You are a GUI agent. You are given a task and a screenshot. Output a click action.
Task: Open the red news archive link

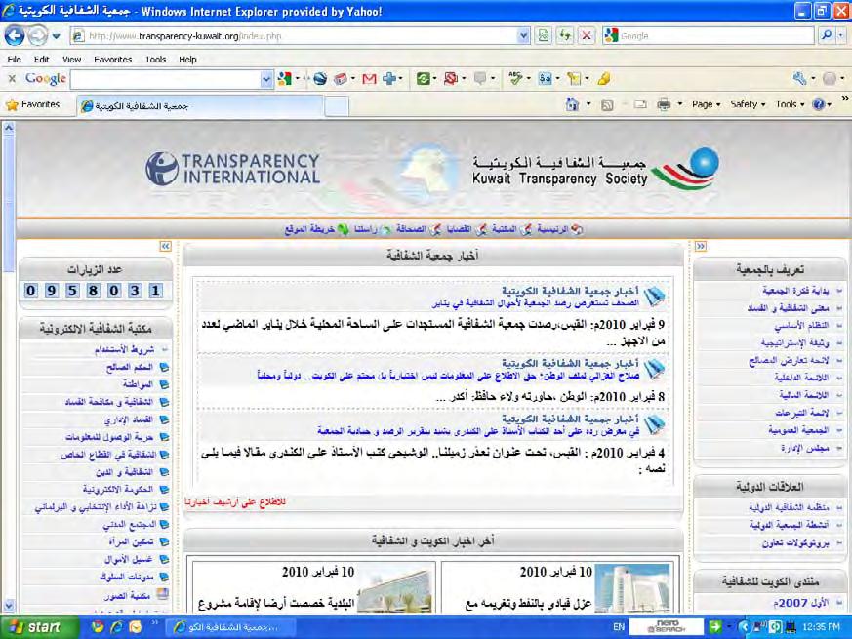point(235,502)
